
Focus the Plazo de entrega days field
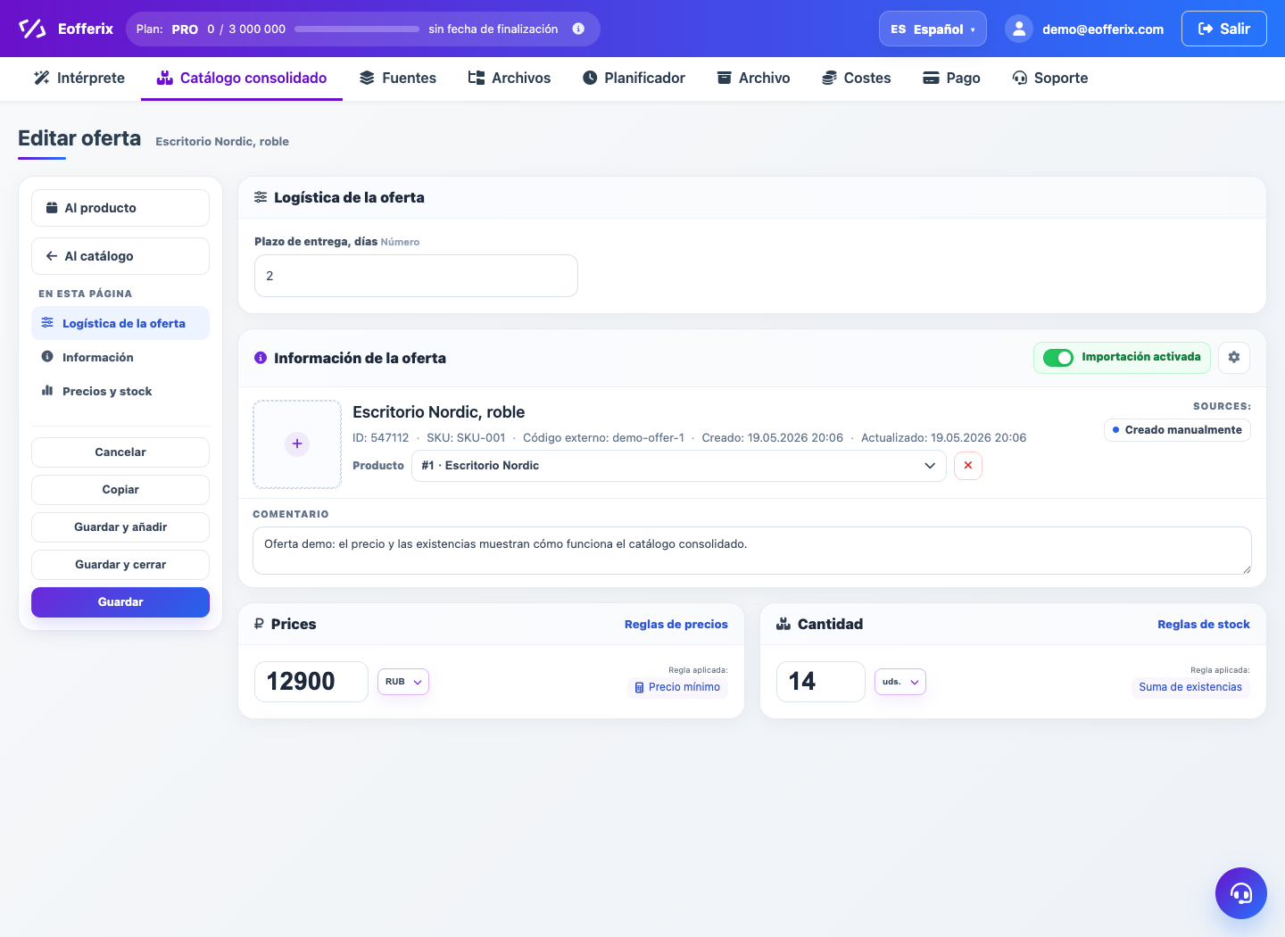(416, 276)
